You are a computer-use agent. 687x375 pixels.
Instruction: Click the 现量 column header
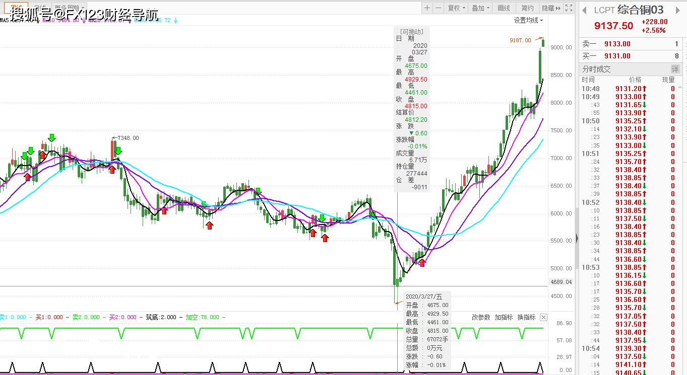coord(668,80)
